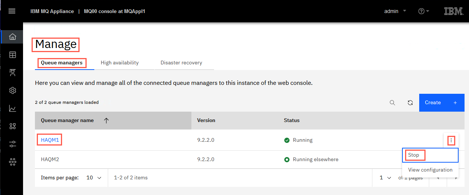The height and width of the screenshot is (195, 469).
Task: Open the settings gear icon in sidebar
Action: [12, 90]
